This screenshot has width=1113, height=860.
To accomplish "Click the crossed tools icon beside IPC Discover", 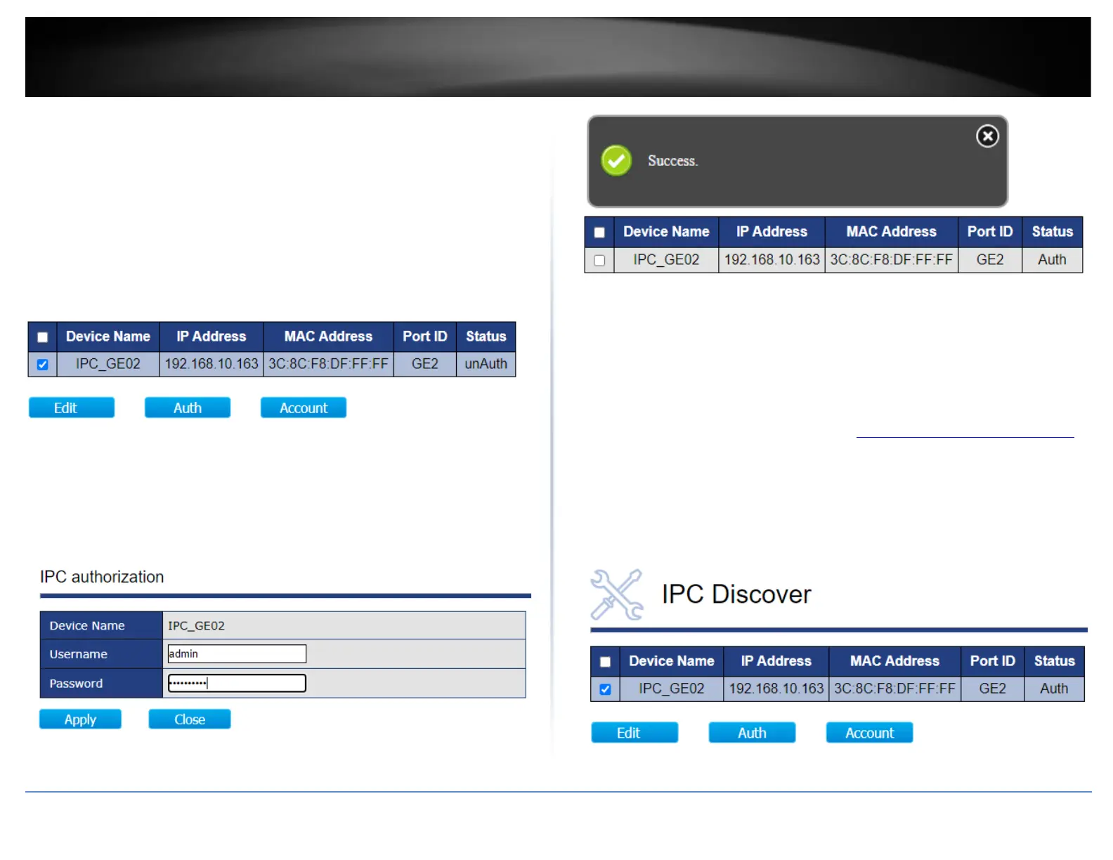I will (617, 594).
